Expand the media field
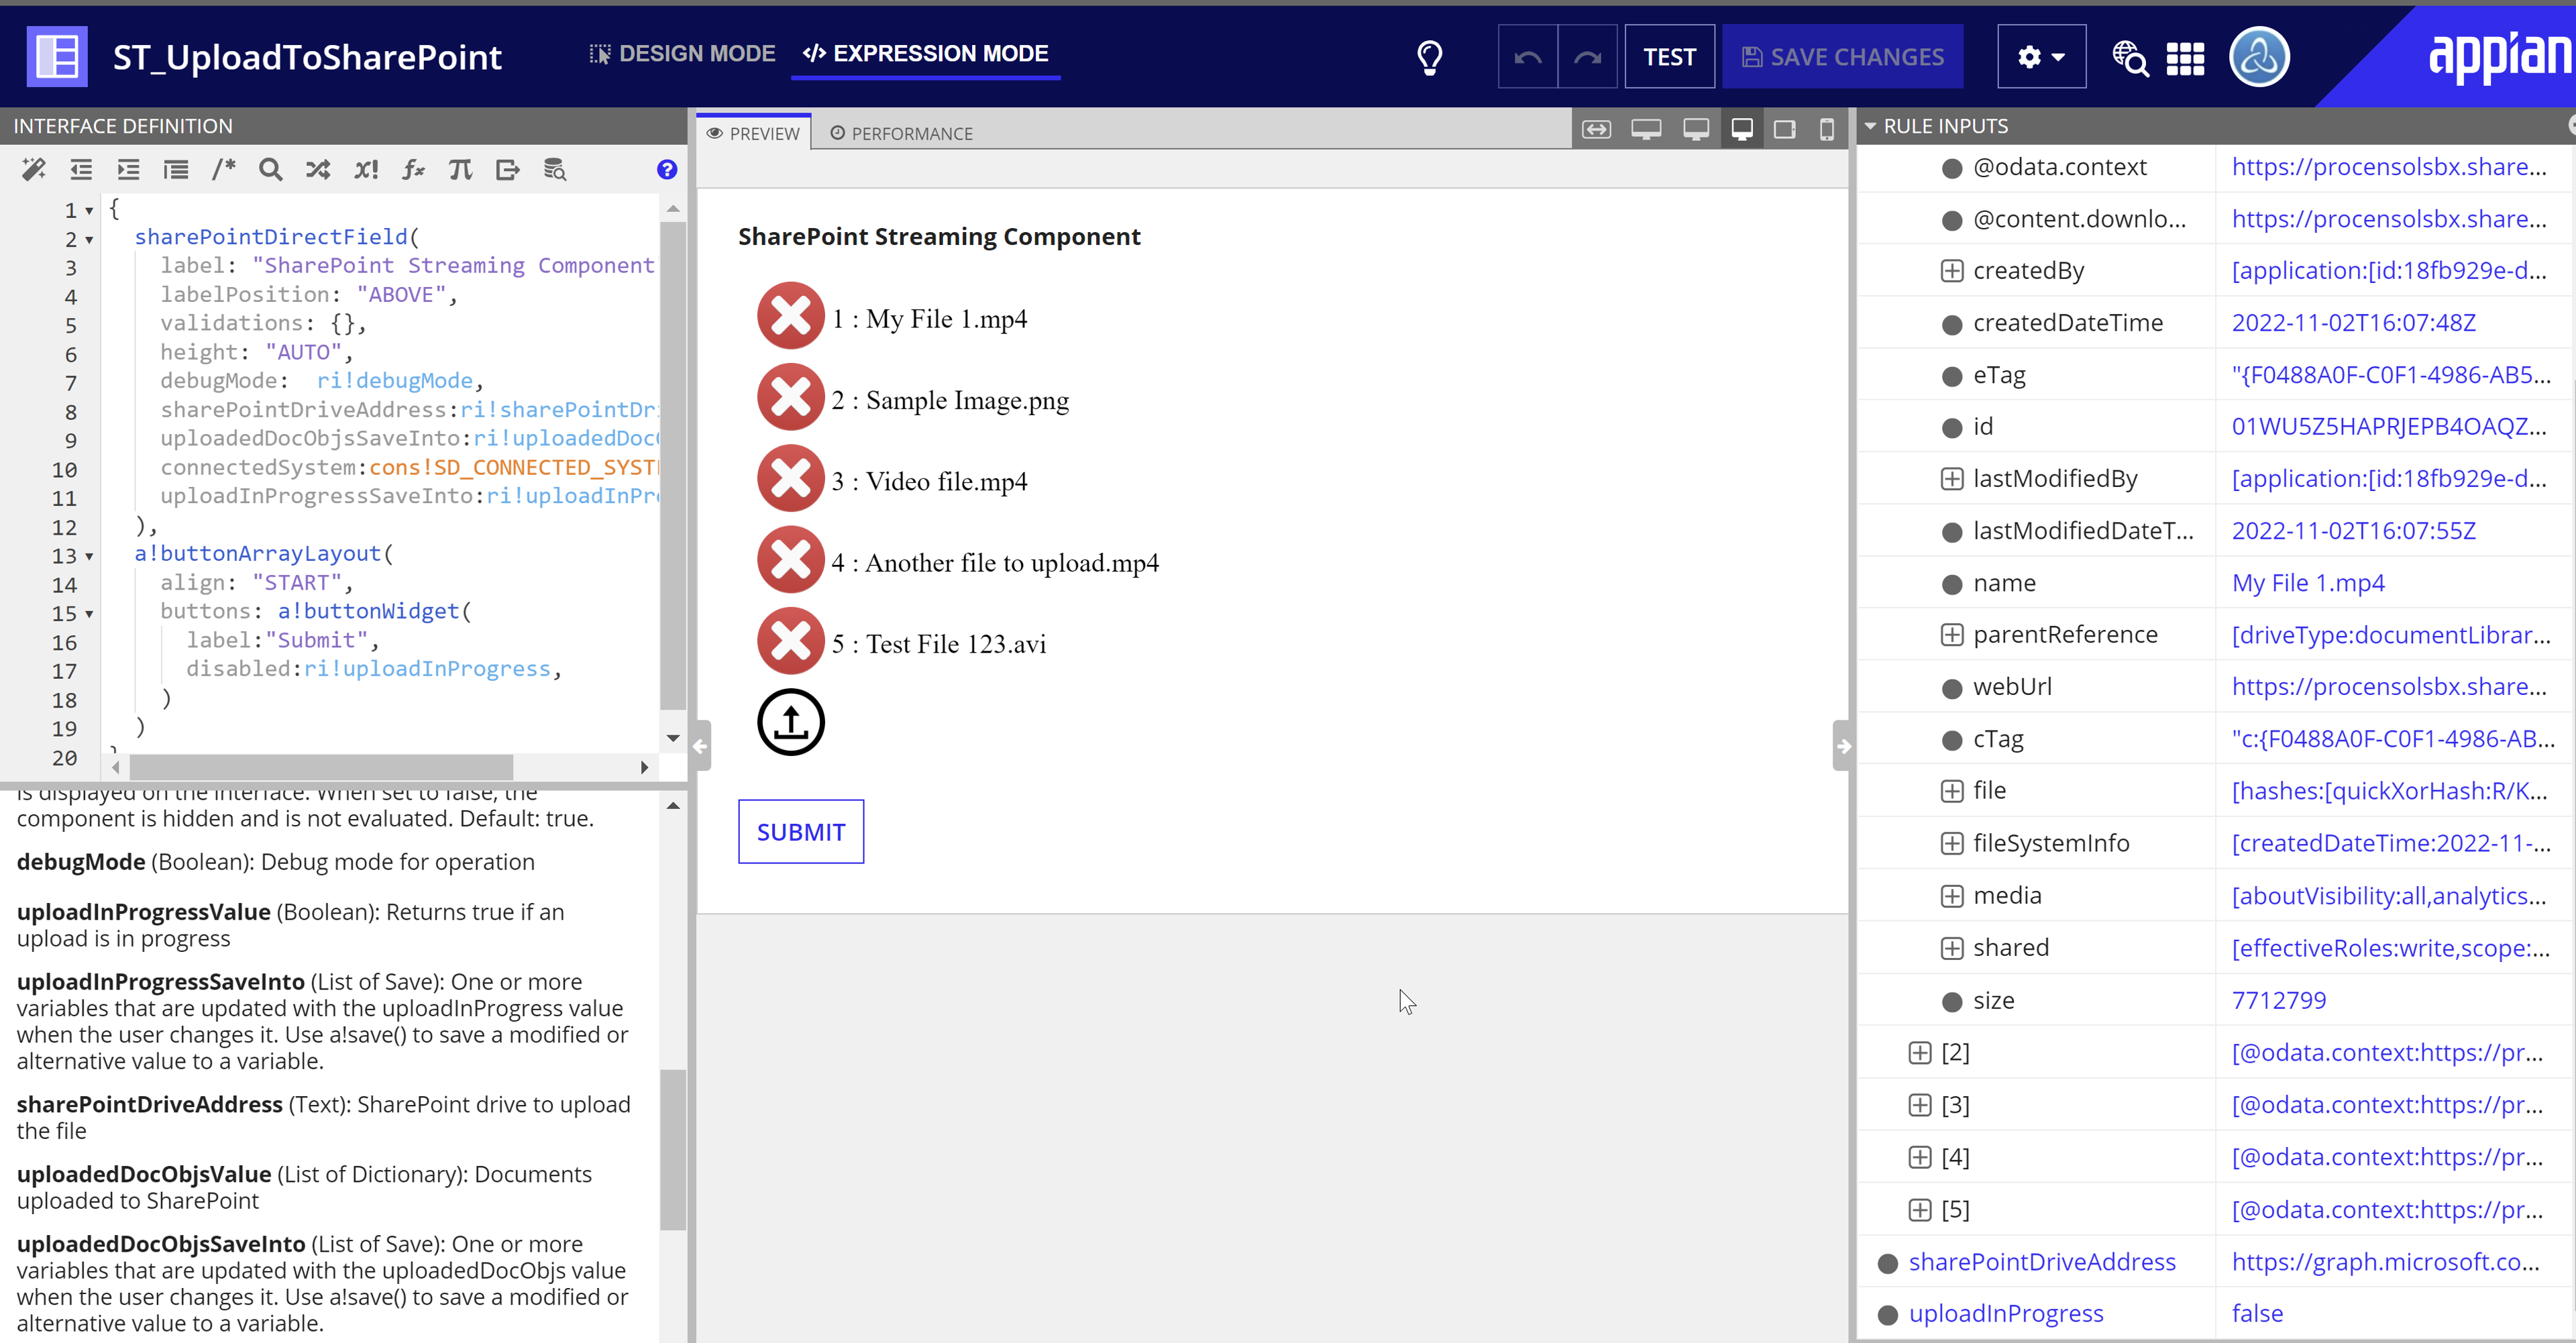 coord(1951,896)
